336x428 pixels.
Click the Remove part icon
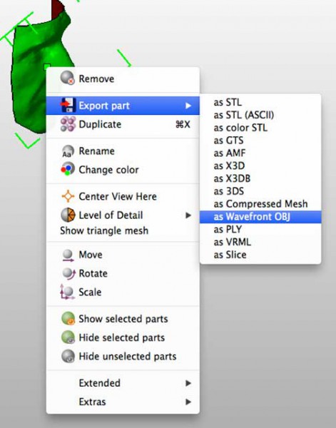(x=68, y=78)
